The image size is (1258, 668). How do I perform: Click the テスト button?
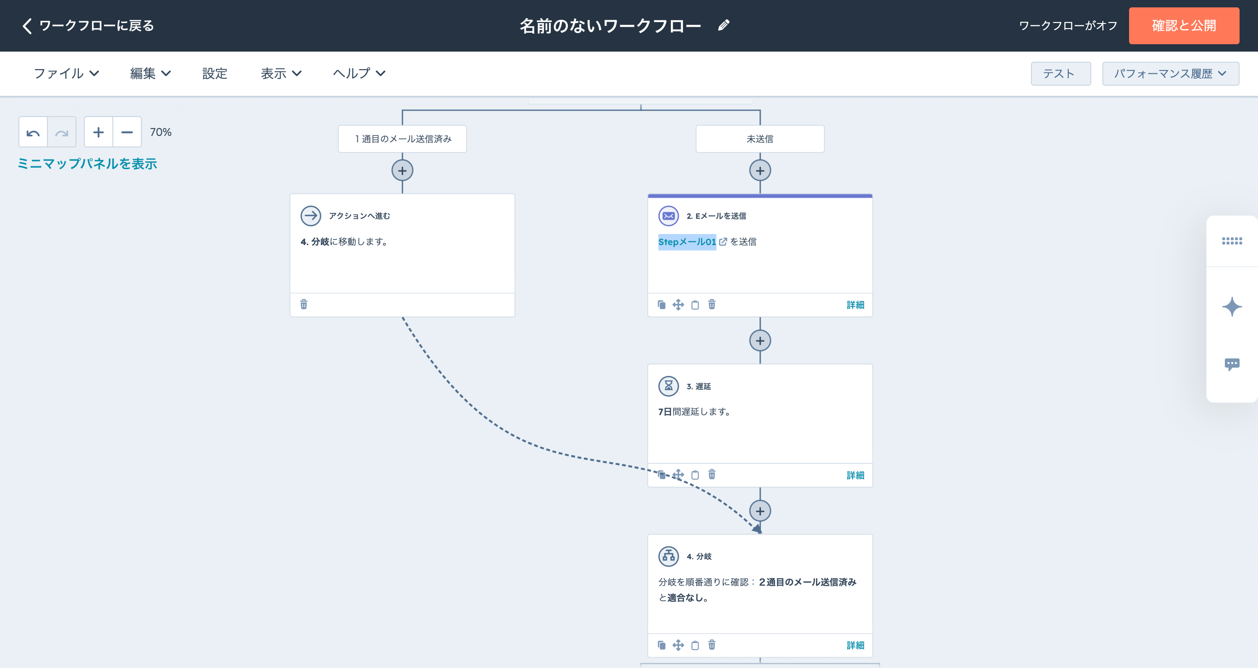pyautogui.click(x=1061, y=74)
